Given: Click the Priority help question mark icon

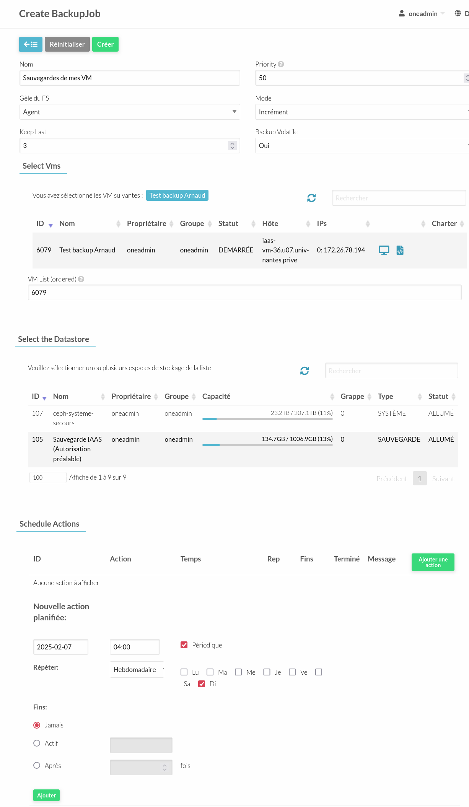Looking at the screenshot, I should pyautogui.click(x=281, y=64).
